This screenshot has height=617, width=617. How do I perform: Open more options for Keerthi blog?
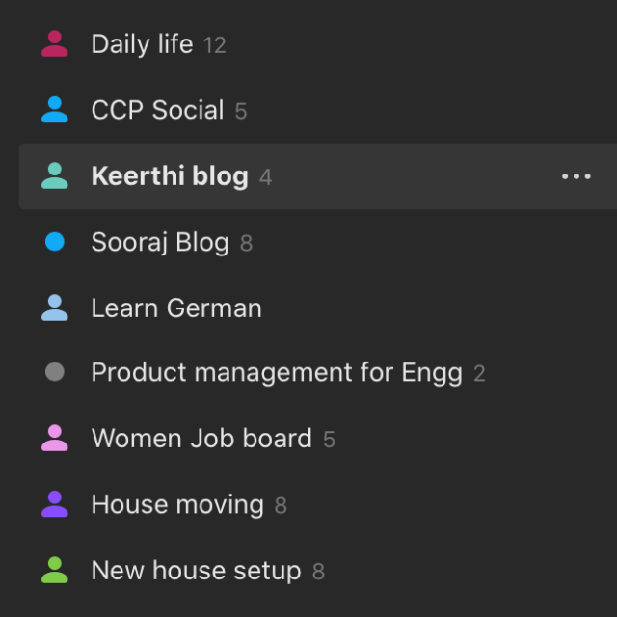point(576,176)
